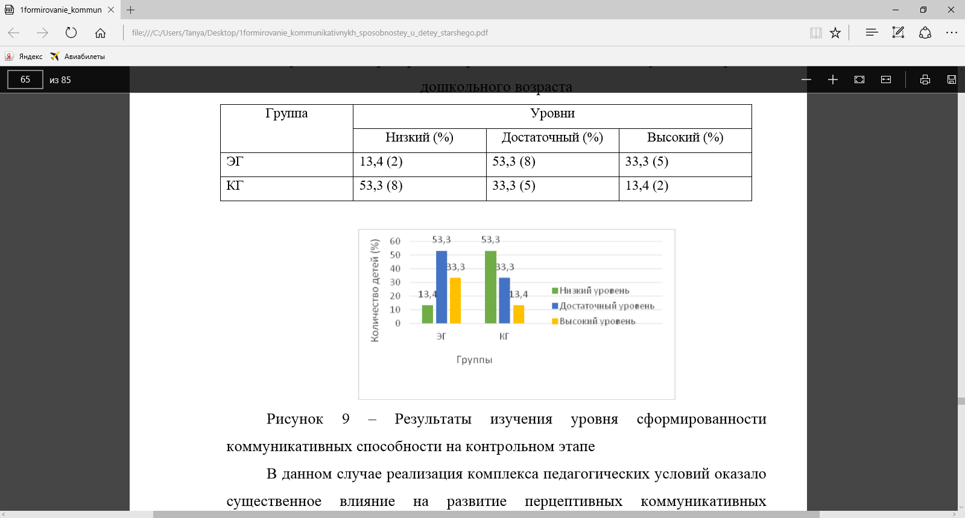Image resolution: width=965 pixels, height=518 pixels.
Task: Open a new tab
Action: [x=131, y=10]
